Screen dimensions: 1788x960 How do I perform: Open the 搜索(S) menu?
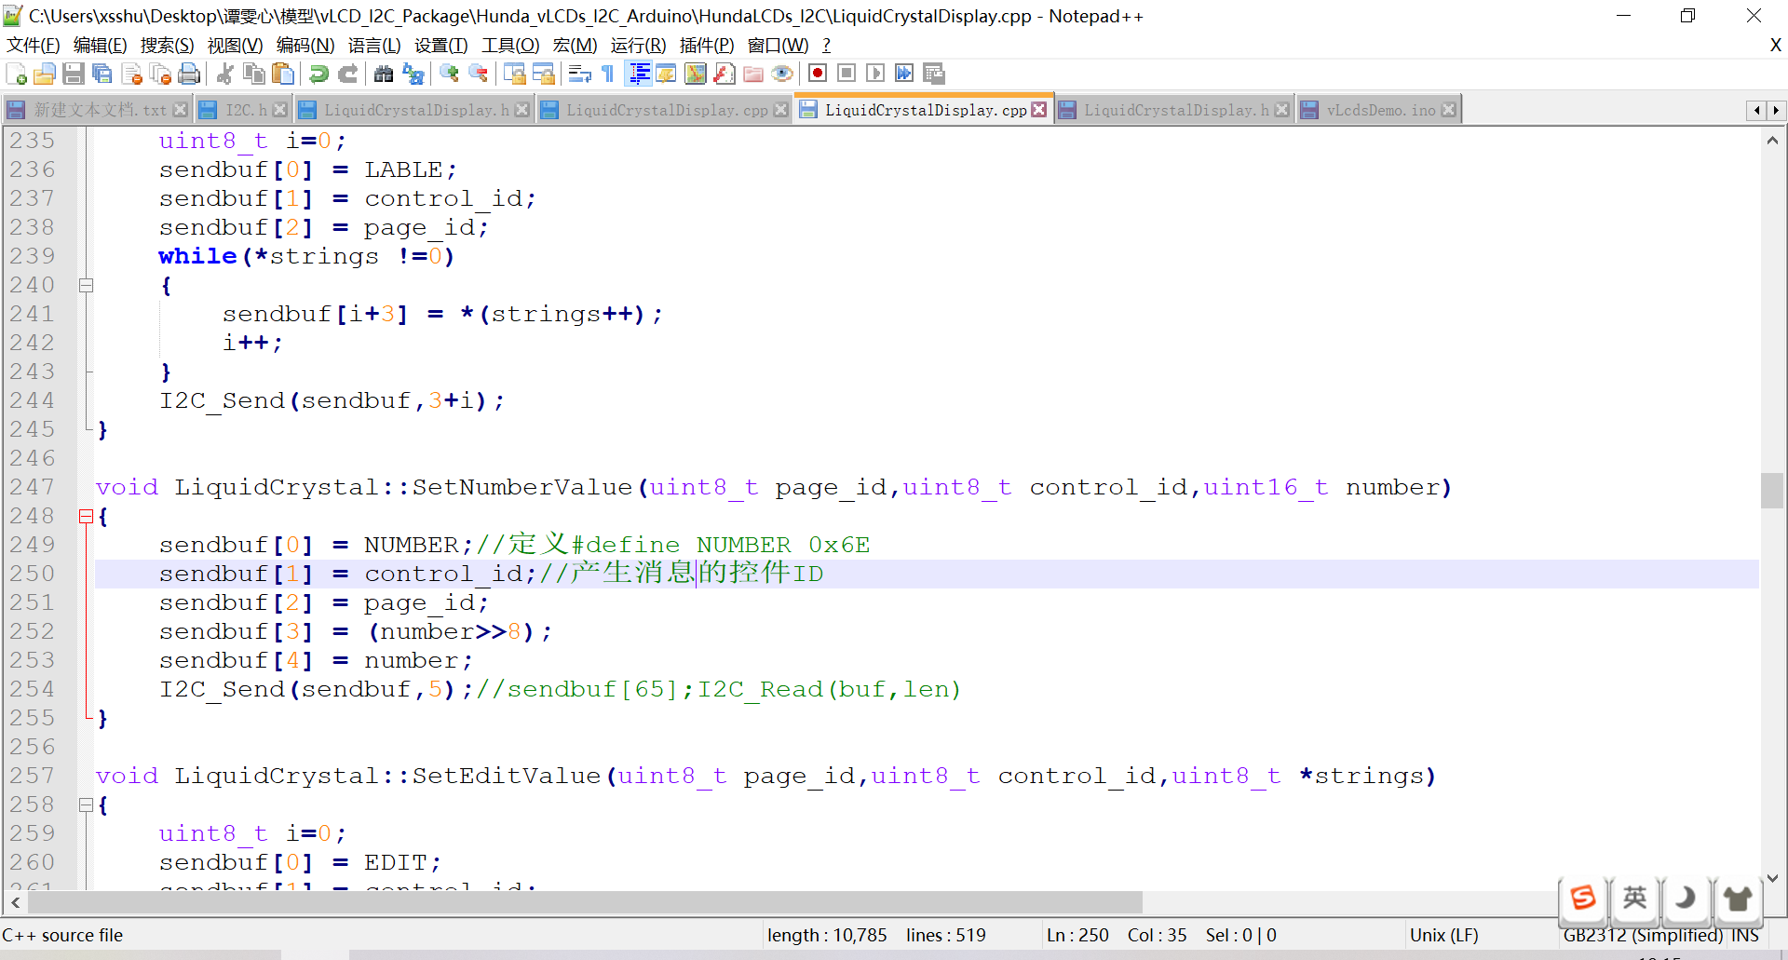pos(167,45)
